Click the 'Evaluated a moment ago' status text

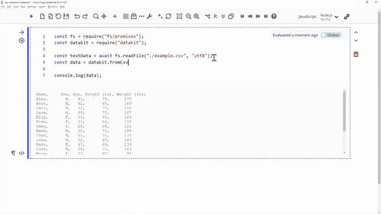[295, 35]
